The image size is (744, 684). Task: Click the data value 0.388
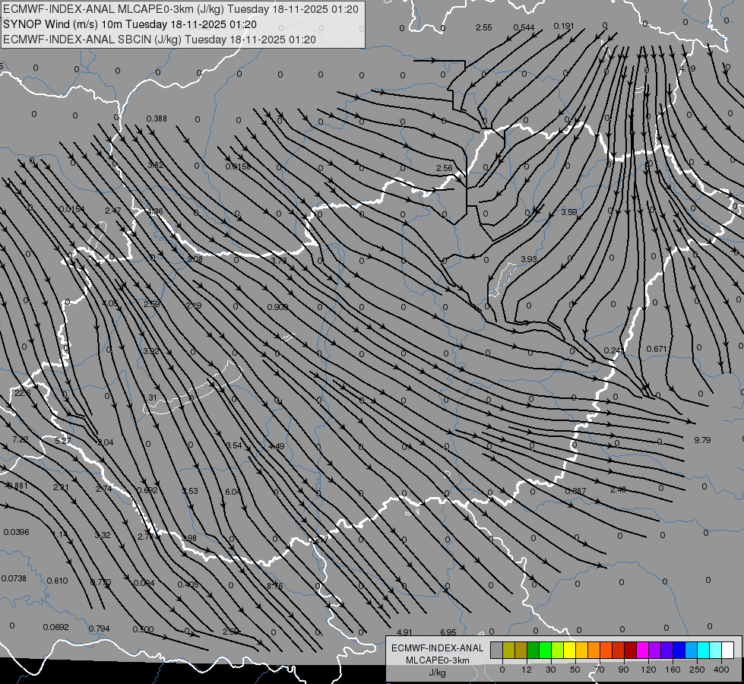click(157, 119)
